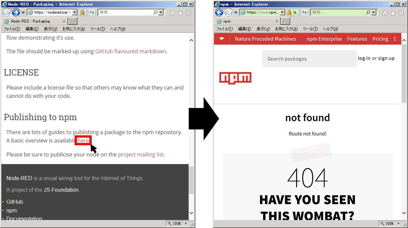Viewport: 408px width, 228px height.
Task: Open 編集(E) menu in Node-RED window
Action: point(32,29)
